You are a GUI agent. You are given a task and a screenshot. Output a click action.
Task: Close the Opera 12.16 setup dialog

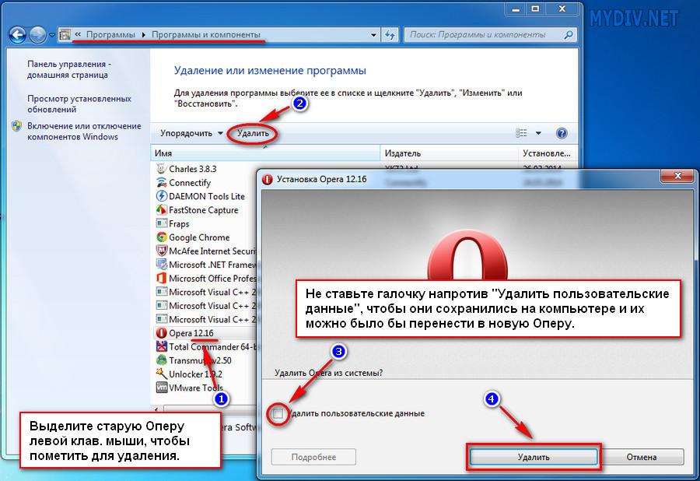click(x=677, y=176)
